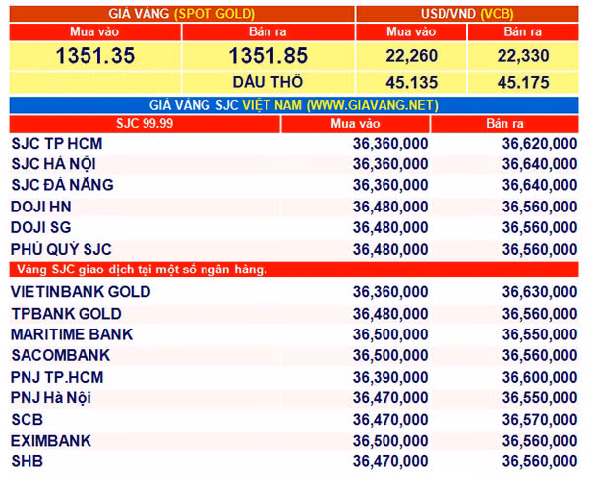Click the SJC 99.99 column header

[145, 124]
